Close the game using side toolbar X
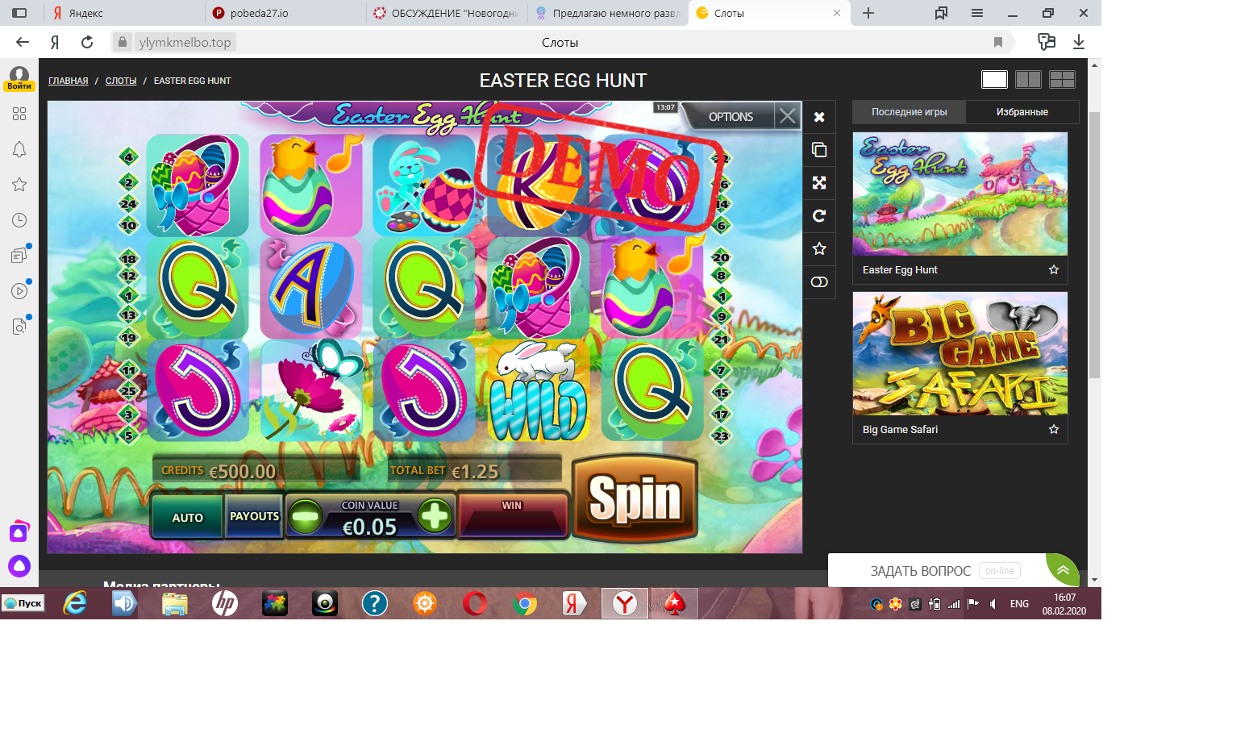The image size is (1253, 750). pyautogui.click(x=819, y=117)
